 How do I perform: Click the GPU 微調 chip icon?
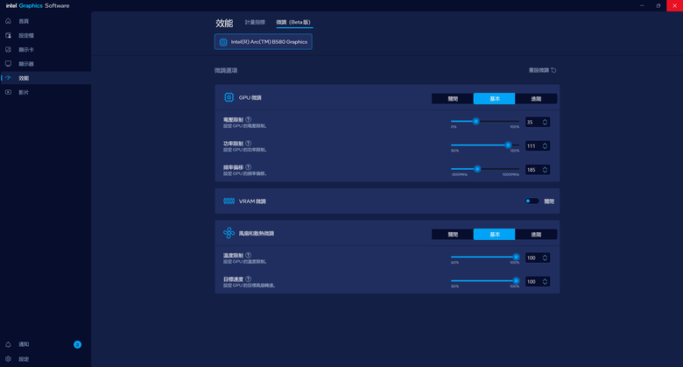click(229, 97)
